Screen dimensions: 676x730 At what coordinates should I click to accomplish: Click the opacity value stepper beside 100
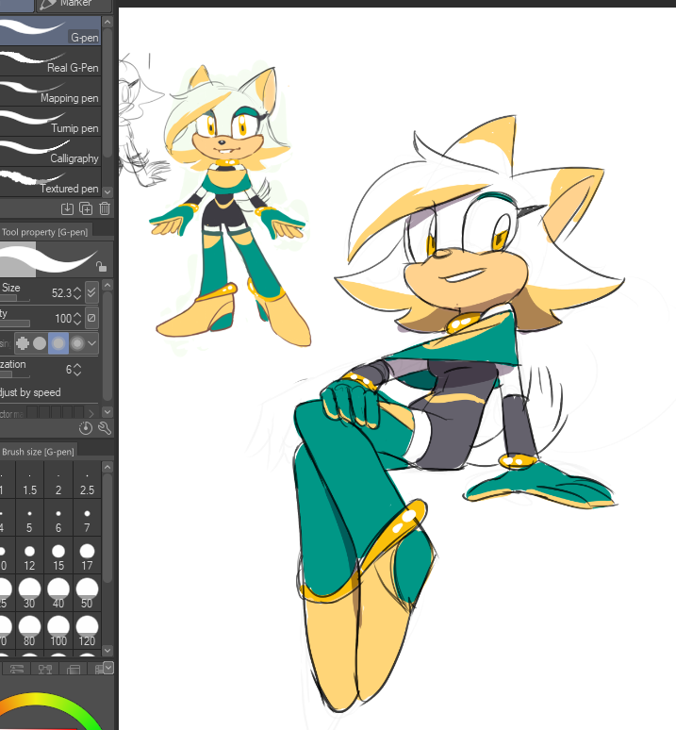pos(77,319)
